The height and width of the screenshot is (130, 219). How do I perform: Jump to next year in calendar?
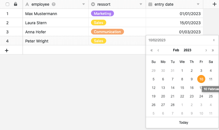pos(213,50)
